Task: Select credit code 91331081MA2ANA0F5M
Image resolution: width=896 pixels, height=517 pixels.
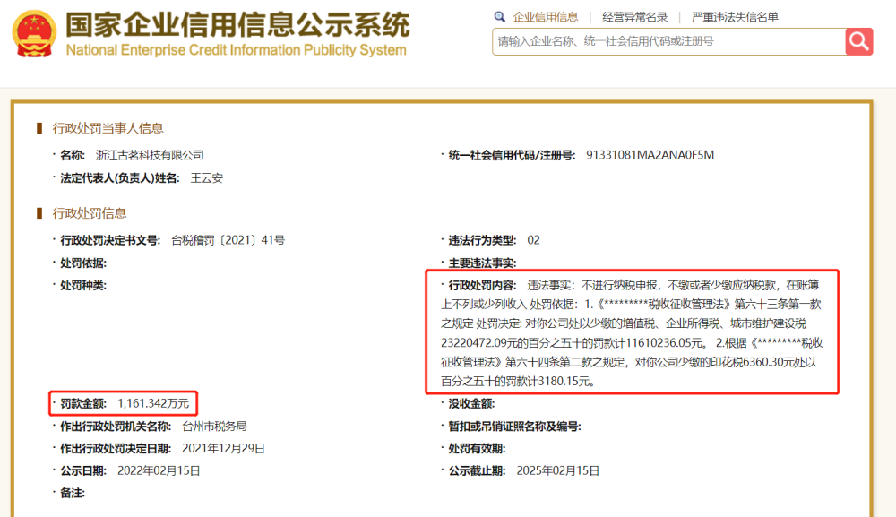Action: pos(650,155)
